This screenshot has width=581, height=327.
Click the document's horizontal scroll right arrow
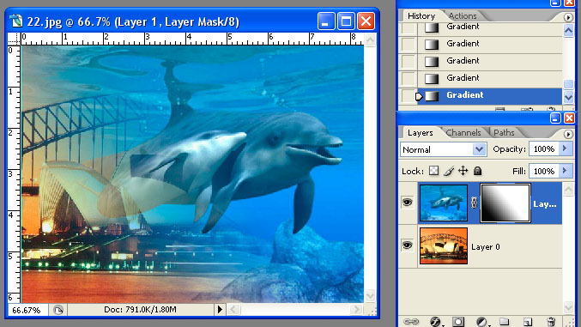(356, 309)
